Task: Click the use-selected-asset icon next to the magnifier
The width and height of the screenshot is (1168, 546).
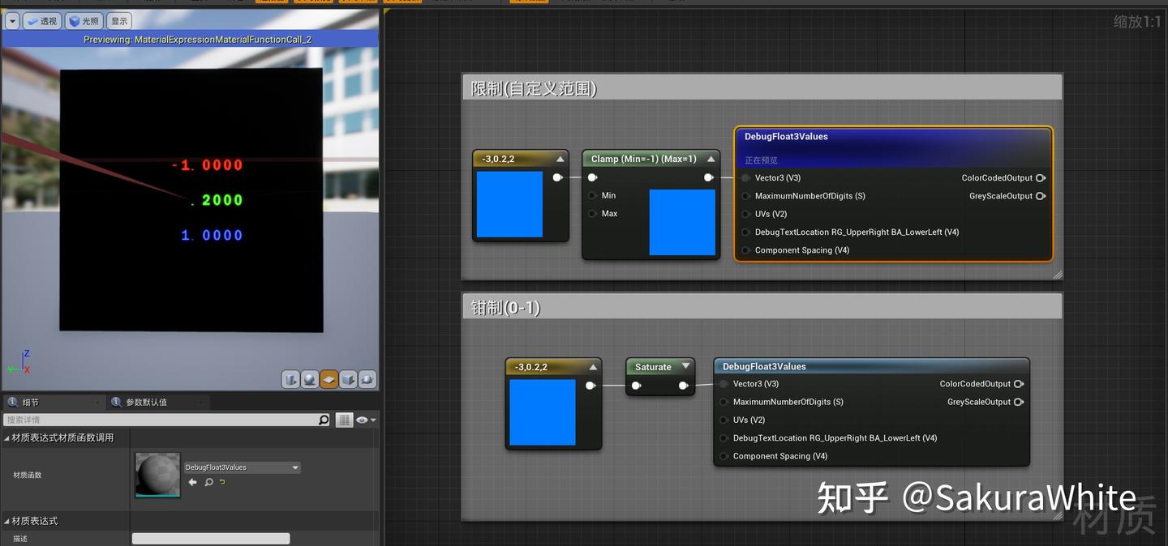Action: click(223, 481)
